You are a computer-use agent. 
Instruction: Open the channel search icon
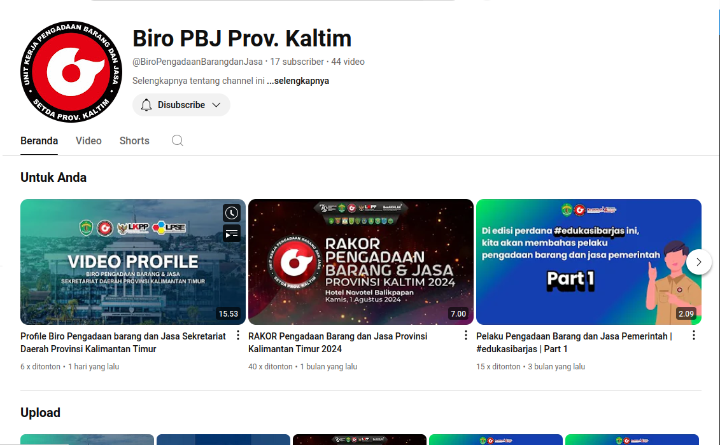pyautogui.click(x=177, y=140)
